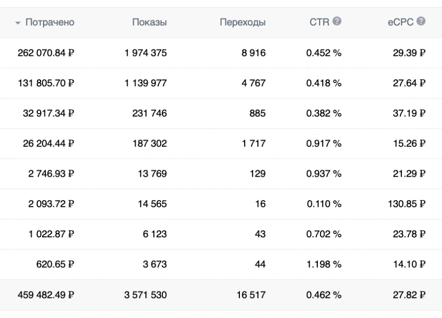The width and height of the screenshot is (442, 318).
Task: Open the eCPC help question-mark icon
Action: [x=421, y=21]
